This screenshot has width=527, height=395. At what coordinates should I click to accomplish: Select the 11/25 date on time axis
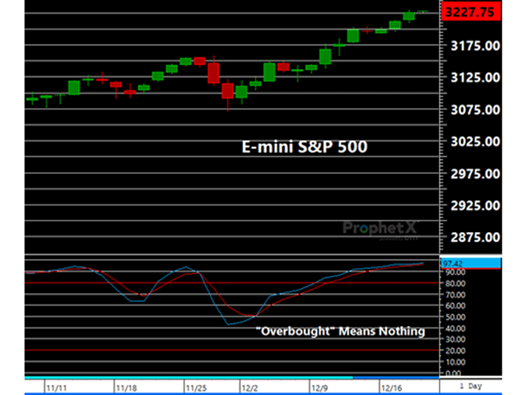(x=196, y=388)
